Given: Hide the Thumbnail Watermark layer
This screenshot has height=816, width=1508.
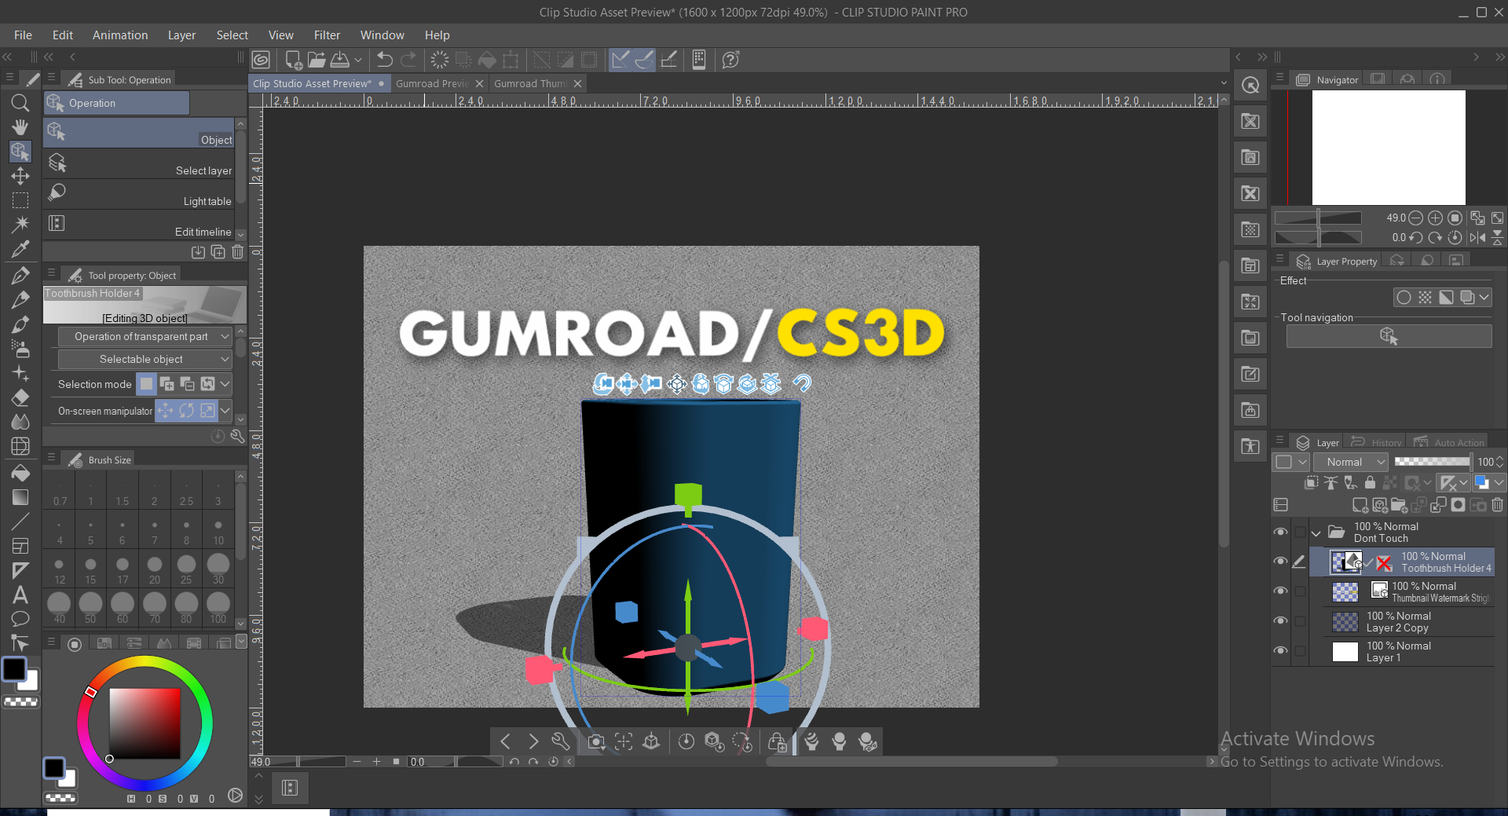Looking at the screenshot, I should coord(1280,591).
